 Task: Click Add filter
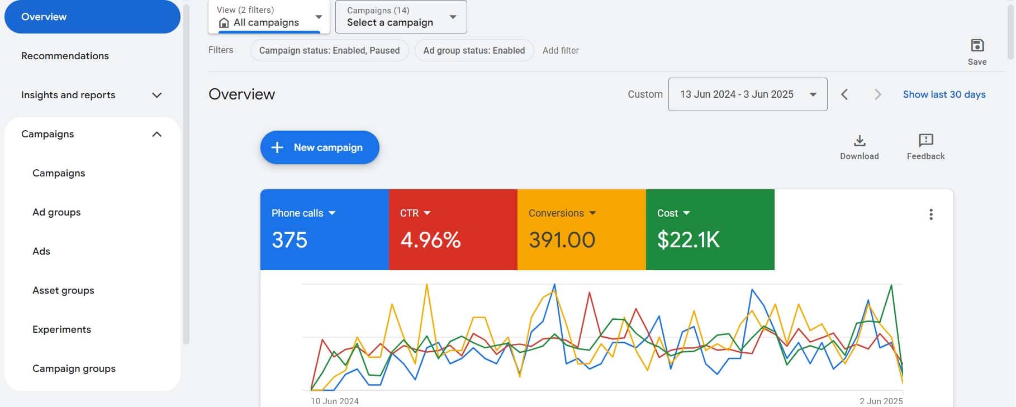click(561, 50)
